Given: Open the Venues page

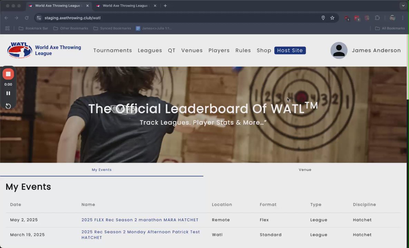Looking at the screenshot, I should tap(192, 51).
